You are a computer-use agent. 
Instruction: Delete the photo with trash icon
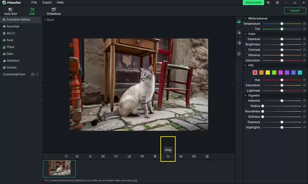pos(207,156)
